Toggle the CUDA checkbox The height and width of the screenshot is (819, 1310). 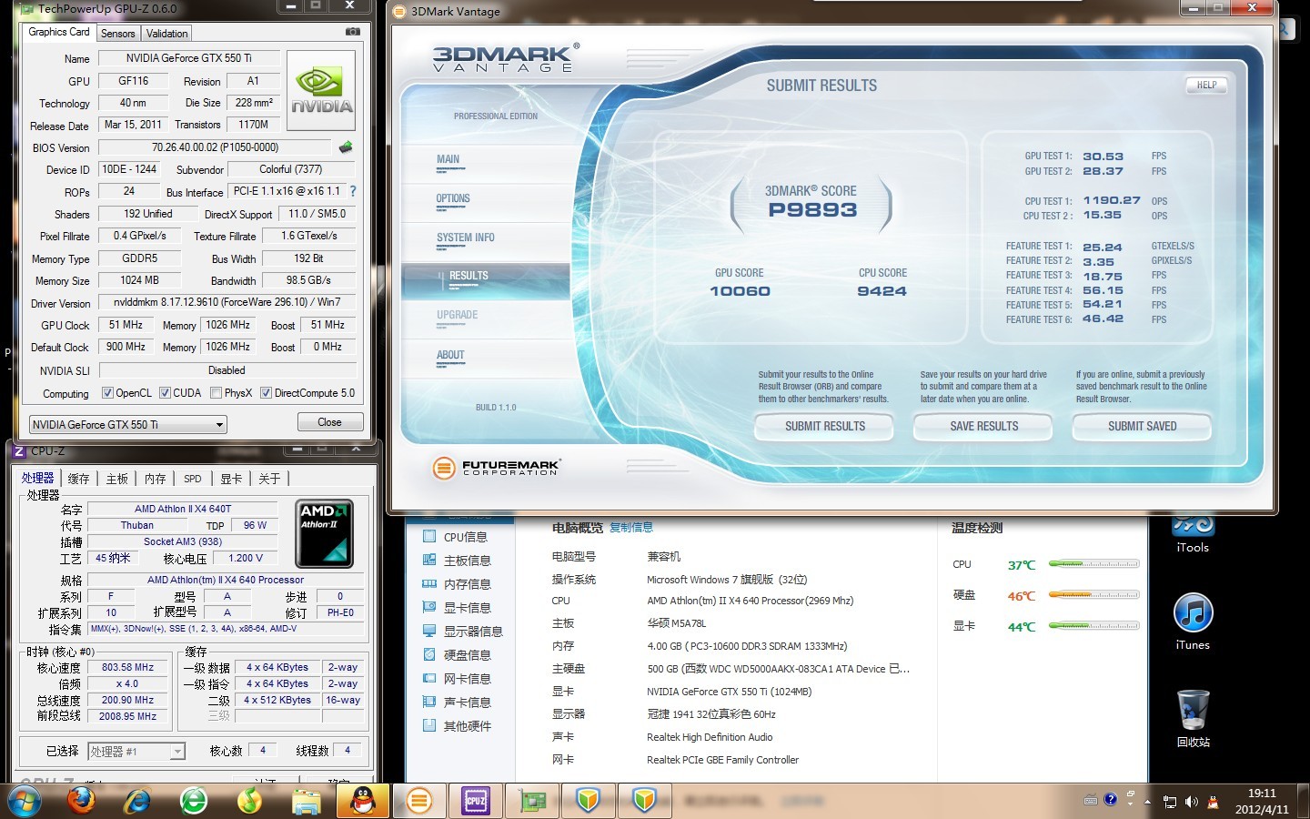coord(165,393)
